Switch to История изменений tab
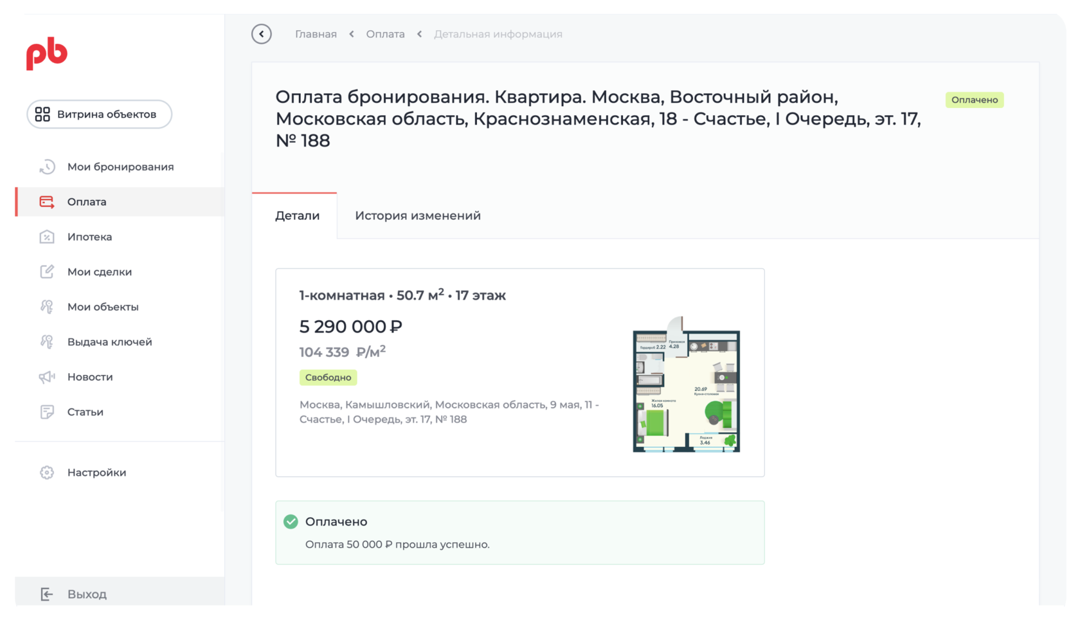This screenshot has height=629, width=1080. point(418,215)
